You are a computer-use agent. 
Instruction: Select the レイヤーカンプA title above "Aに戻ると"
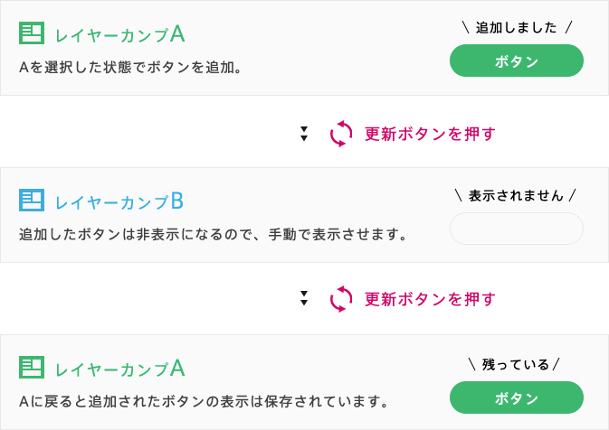coord(119,368)
